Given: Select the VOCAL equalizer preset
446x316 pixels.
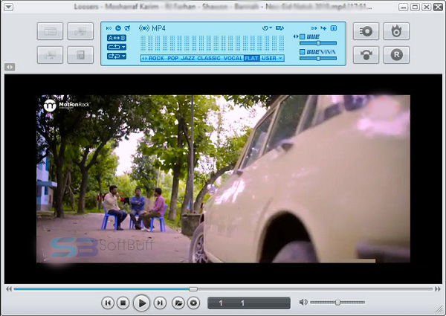Looking at the screenshot, I should coord(233,58).
